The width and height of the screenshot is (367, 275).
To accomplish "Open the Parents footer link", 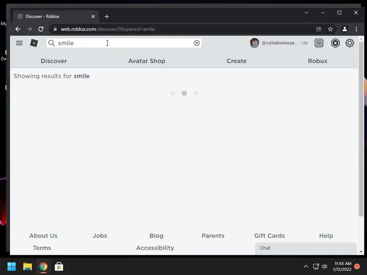I will 213,236.
